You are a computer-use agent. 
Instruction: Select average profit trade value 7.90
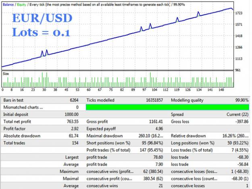pyautogui.click(x=159, y=164)
